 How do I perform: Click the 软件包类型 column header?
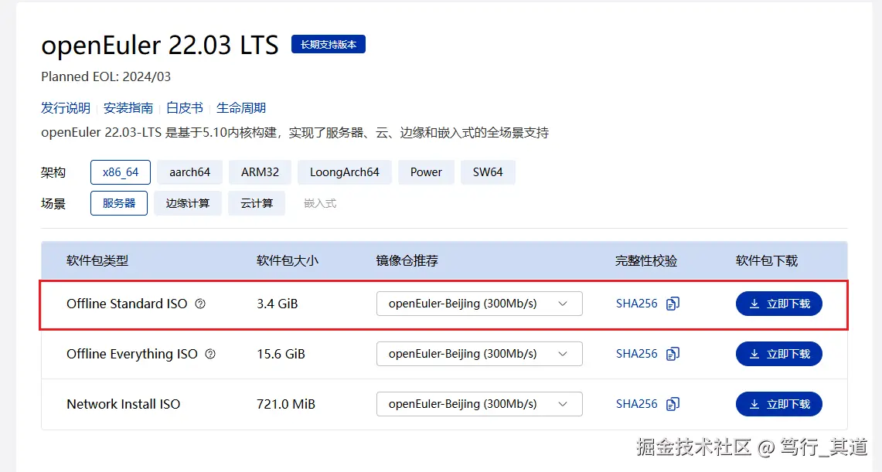tap(97, 261)
